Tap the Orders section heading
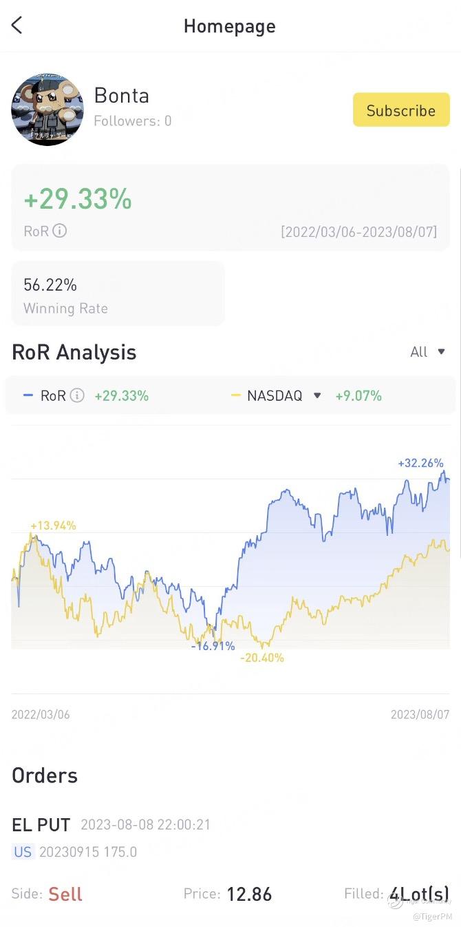Viewport: 461px width, 927px height. tap(45, 775)
